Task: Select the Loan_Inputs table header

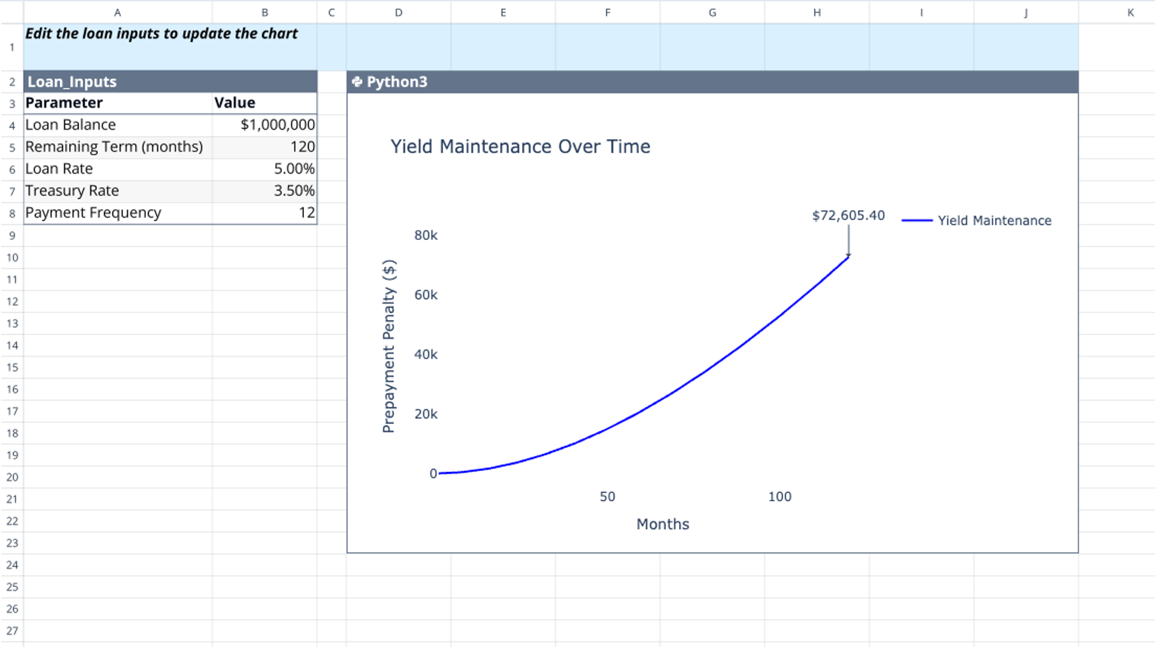Action: (170, 81)
